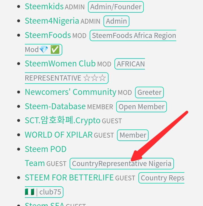The height and width of the screenshot is (206, 203).
Task: Click the three stars after REPRESENTATIVE
Action: coord(94,78)
